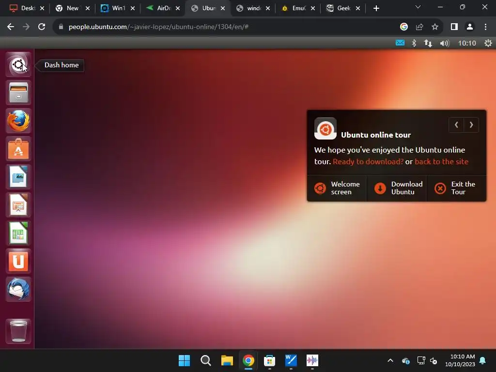Open the Chrome profile menu
This screenshot has width=496, height=372.
(x=470, y=27)
